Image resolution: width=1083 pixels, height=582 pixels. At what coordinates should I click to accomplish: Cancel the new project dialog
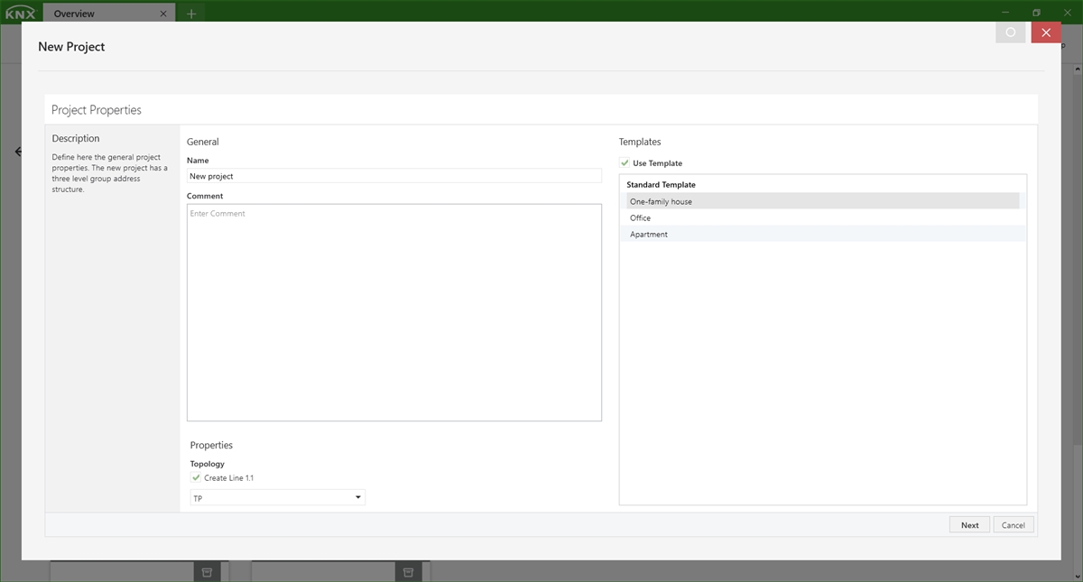coord(1014,525)
